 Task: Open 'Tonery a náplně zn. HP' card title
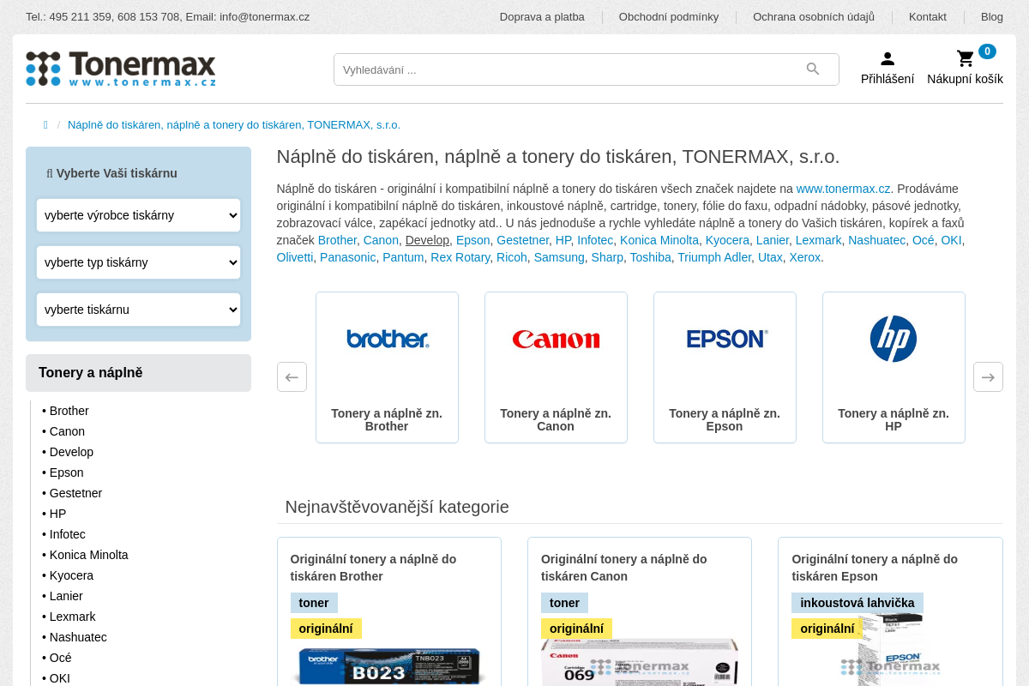(894, 419)
